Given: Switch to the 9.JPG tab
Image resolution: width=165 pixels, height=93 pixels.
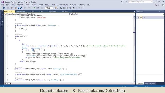Looking at the screenshot, I should (41, 12).
